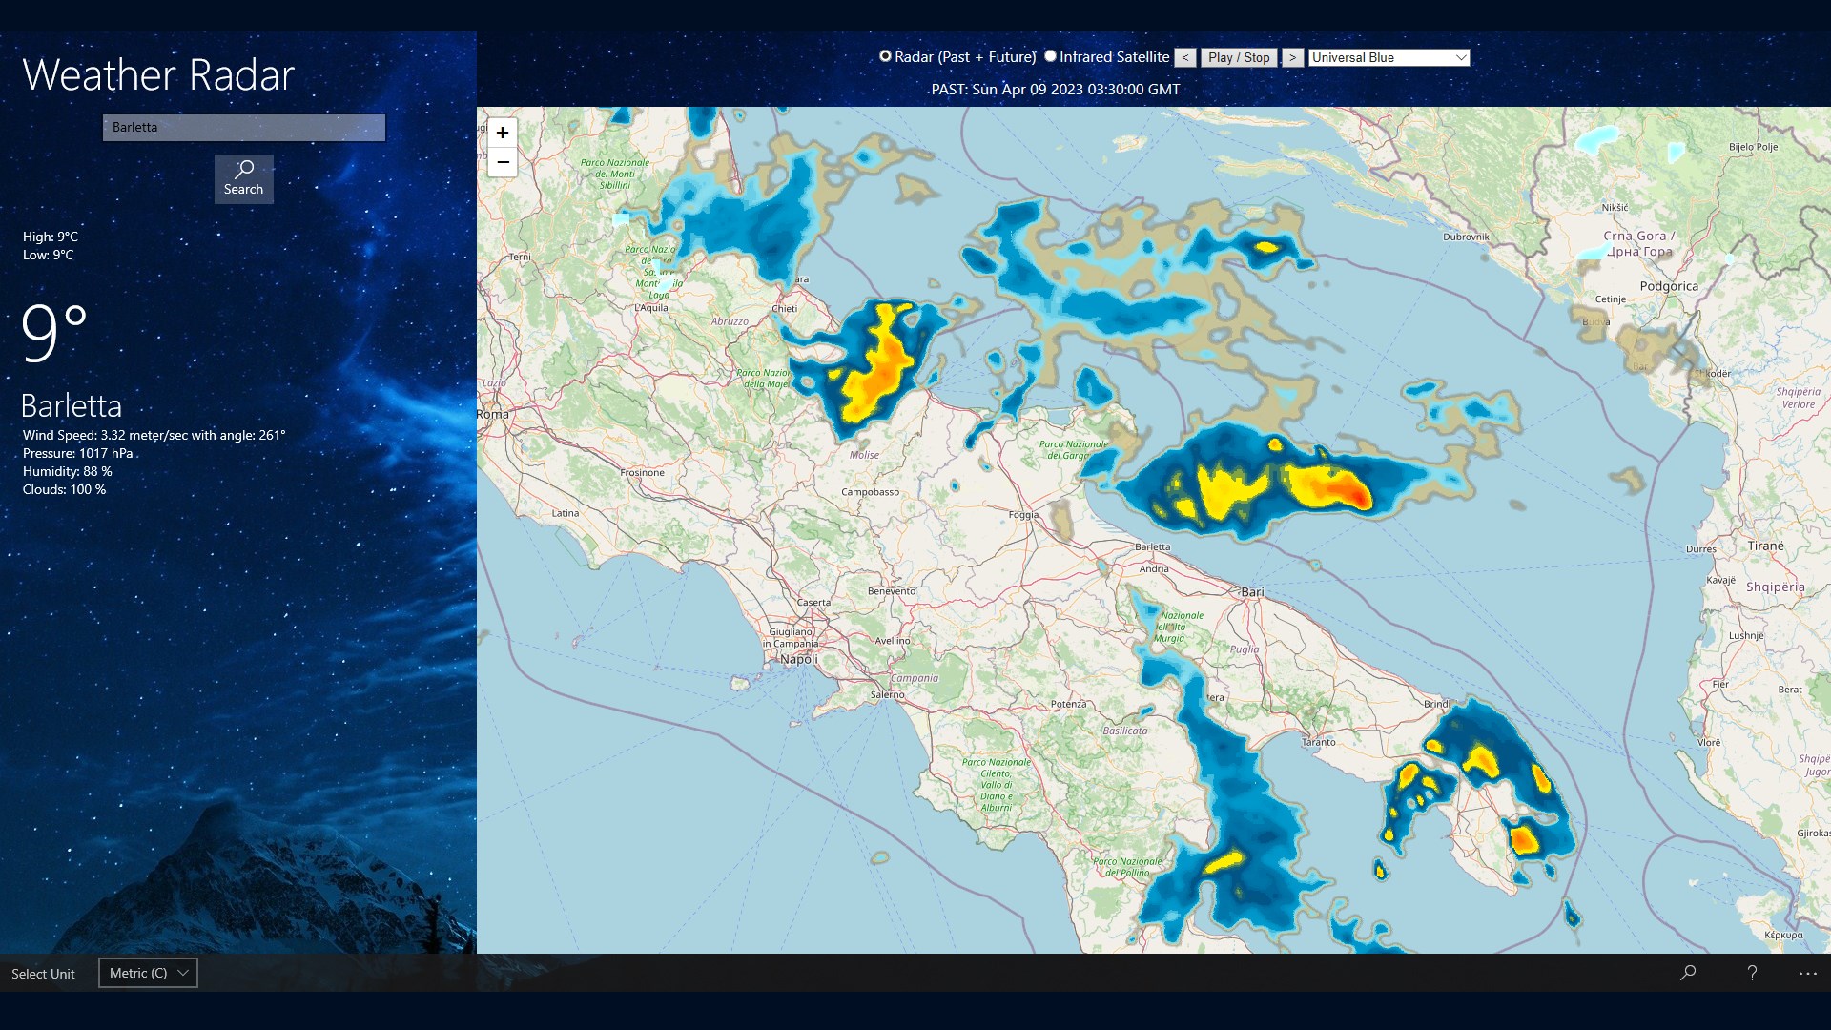
Task: Expand the color palette selector's chevron
Action: point(1460,57)
